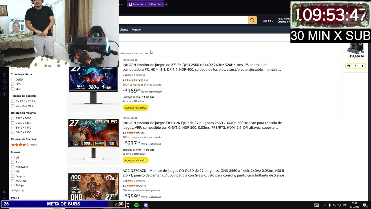Open the AOC Q27GAZD monitor title link
Screen dimensions: 371x209
click(203, 173)
